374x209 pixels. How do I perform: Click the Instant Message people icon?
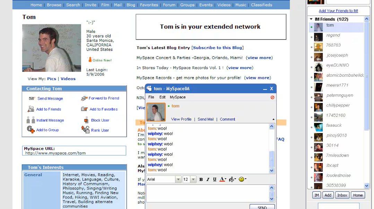click(x=31, y=120)
